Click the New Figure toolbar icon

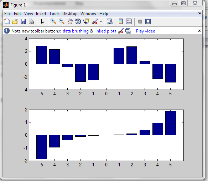[7, 21]
